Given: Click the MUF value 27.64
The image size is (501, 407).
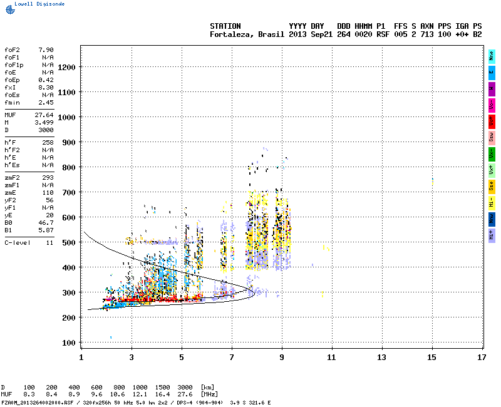Looking at the screenshot, I should click(44, 115).
